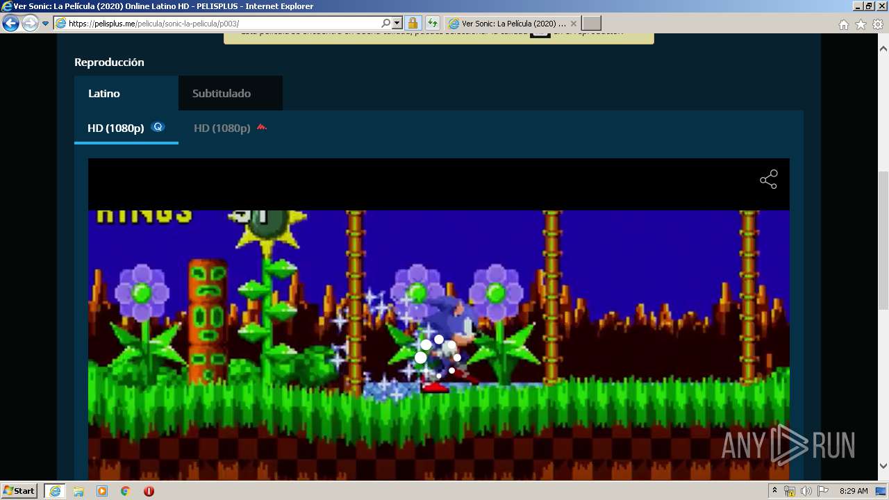Click the volume speaker tray icon
Image resolution: width=889 pixels, height=500 pixels.
806,491
